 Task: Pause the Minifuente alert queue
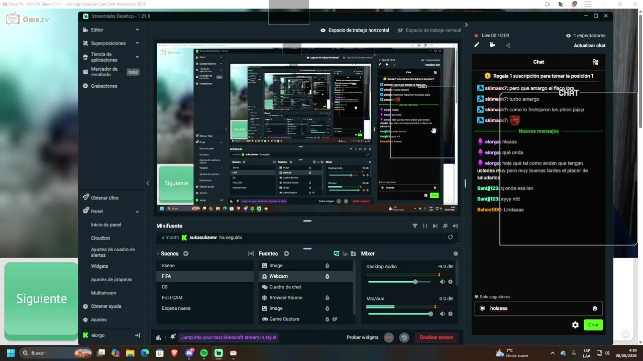pos(425,226)
